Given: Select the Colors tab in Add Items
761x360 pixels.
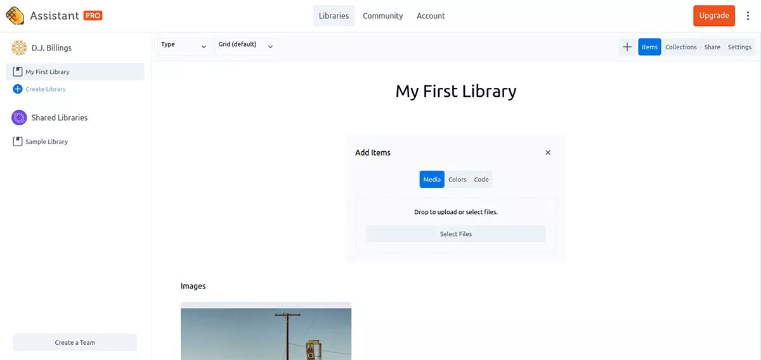Looking at the screenshot, I should click(x=457, y=180).
